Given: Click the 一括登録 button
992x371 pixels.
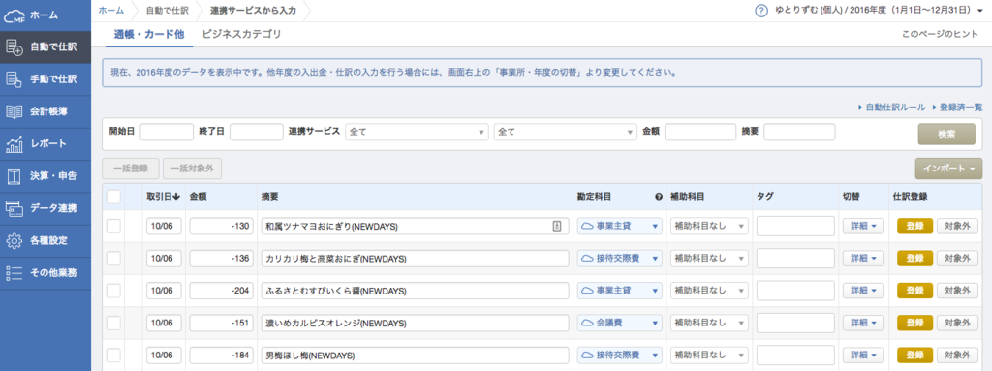Looking at the screenshot, I should tap(131, 169).
